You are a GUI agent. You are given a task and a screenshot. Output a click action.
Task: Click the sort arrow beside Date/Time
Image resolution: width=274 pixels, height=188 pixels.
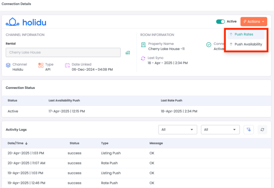point(27,143)
